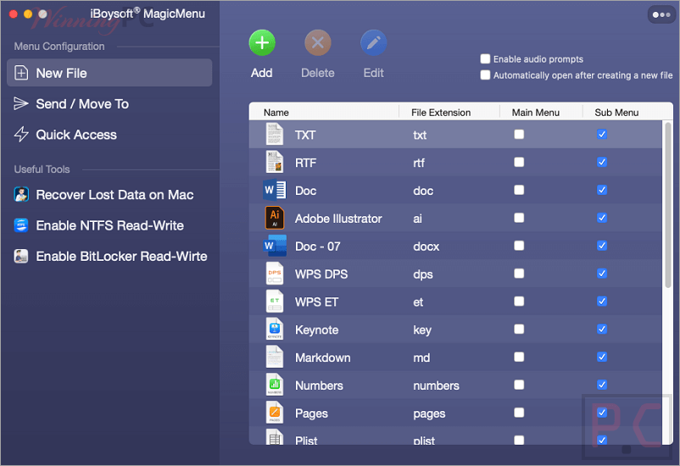680x466 pixels.
Task: Click the Numbers file icon
Action: [275, 385]
